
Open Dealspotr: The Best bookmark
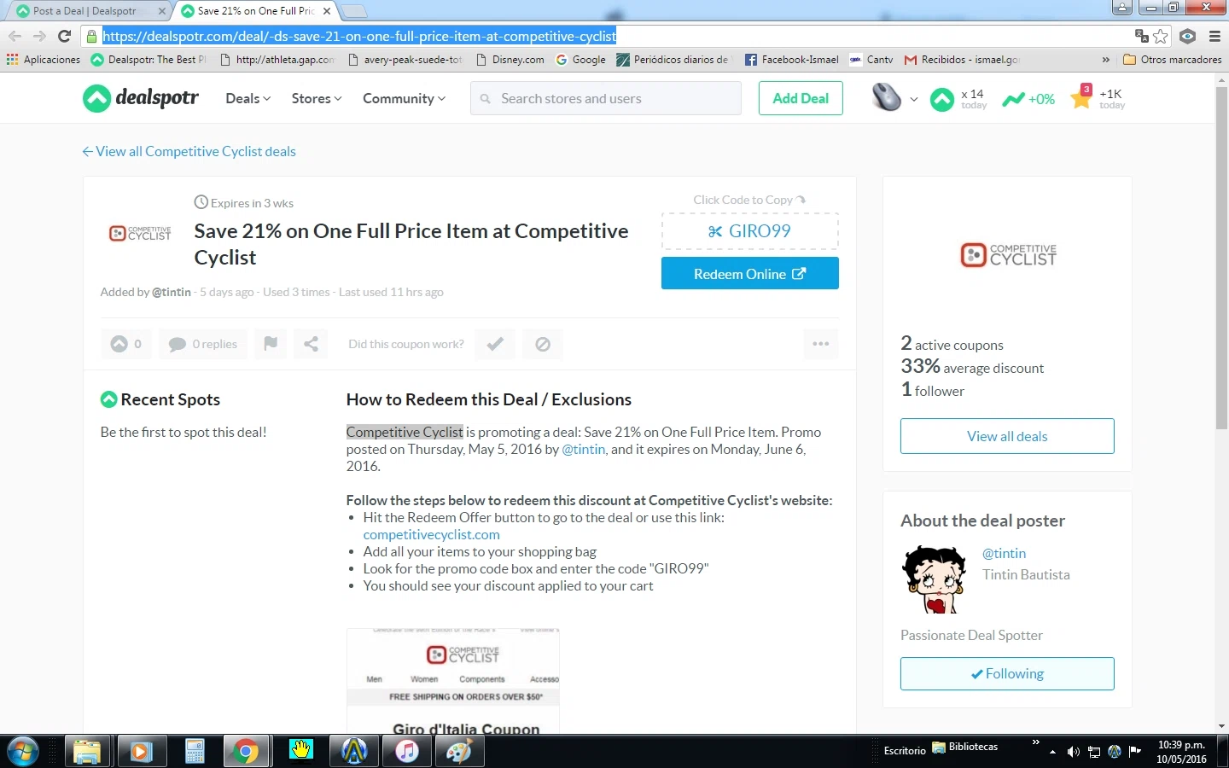(149, 60)
